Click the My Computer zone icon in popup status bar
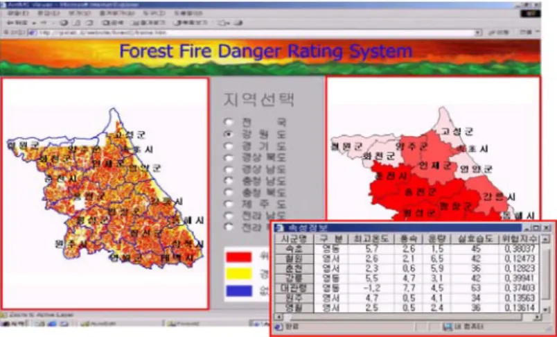Screen dimensions: 557x337 [x=448, y=327]
